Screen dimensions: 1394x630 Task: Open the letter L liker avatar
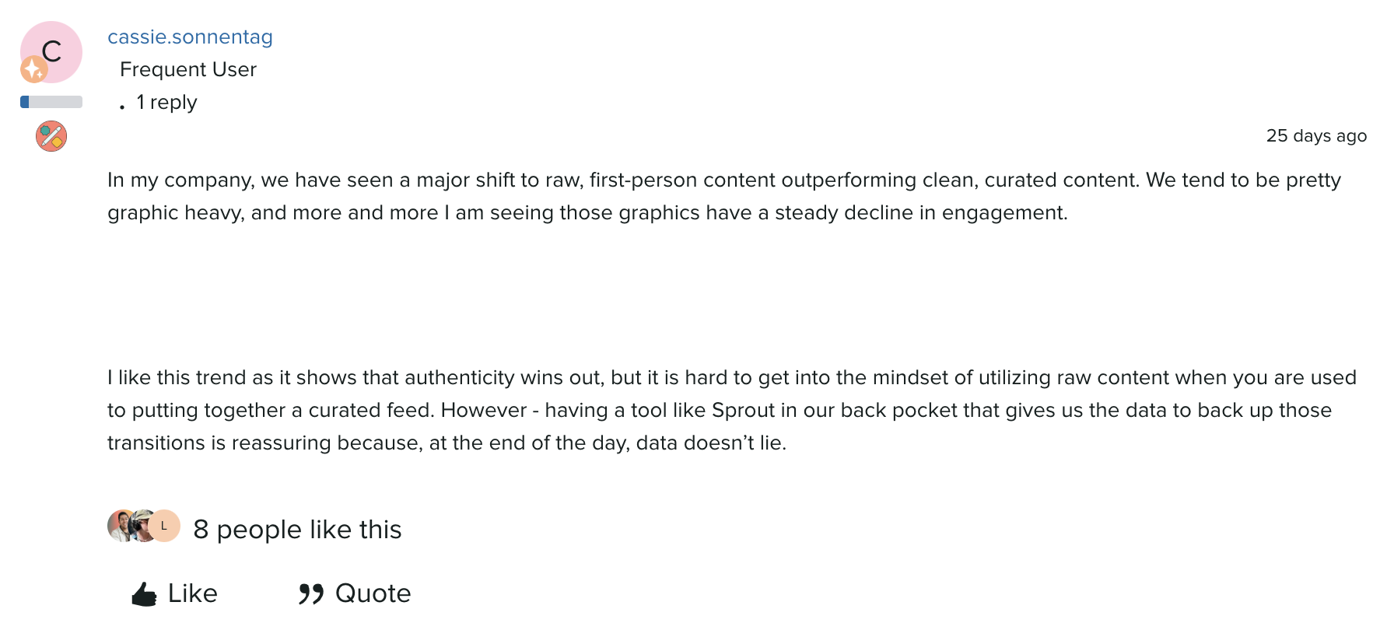(x=165, y=527)
